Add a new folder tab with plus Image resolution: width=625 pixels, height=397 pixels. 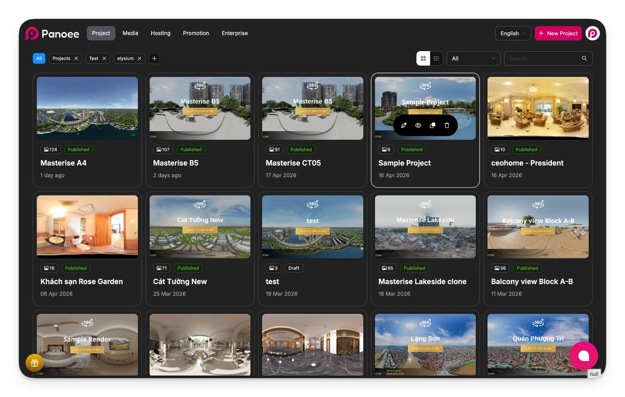coord(154,59)
